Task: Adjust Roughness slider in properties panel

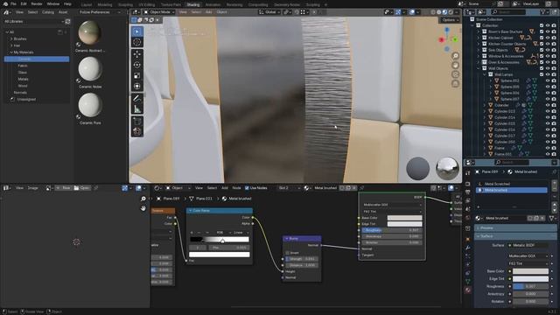Action: point(530,286)
